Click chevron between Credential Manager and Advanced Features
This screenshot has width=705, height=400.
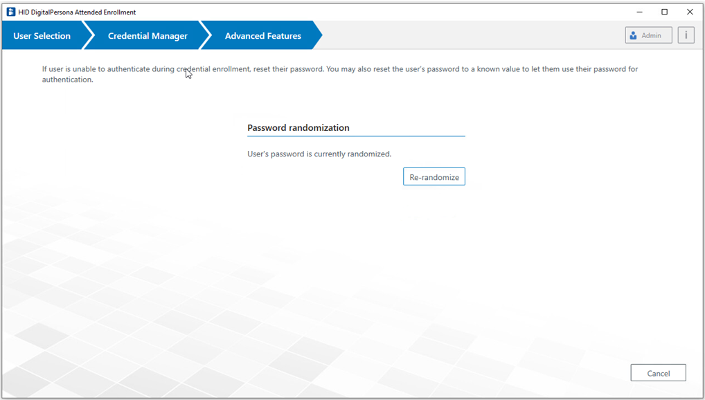pyautogui.click(x=205, y=35)
